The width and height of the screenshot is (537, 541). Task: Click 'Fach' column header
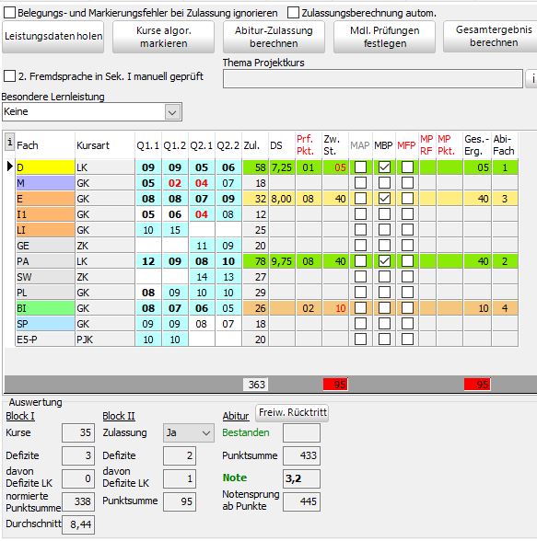28,145
